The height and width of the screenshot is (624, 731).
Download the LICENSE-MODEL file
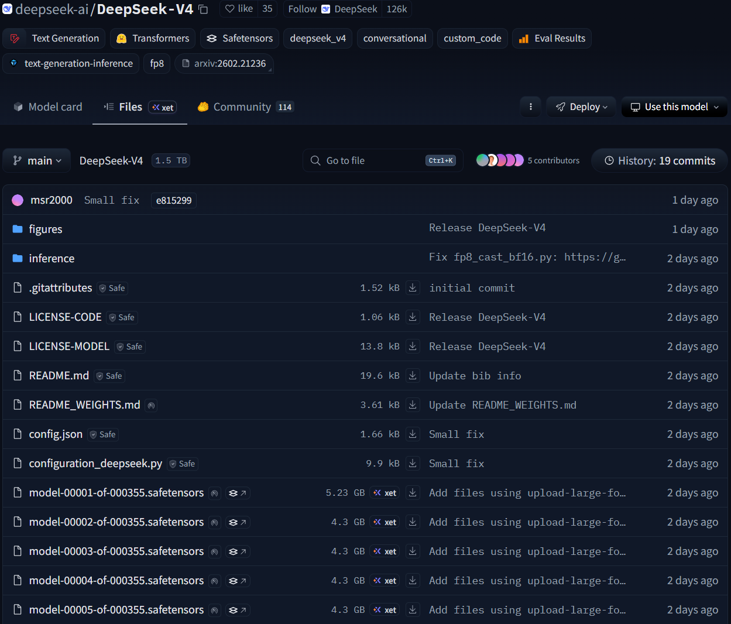[413, 346]
